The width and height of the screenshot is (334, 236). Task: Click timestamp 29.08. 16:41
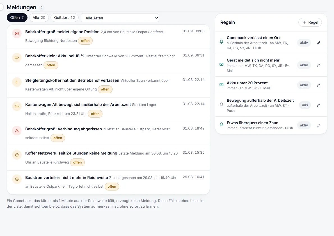pos(194,177)
